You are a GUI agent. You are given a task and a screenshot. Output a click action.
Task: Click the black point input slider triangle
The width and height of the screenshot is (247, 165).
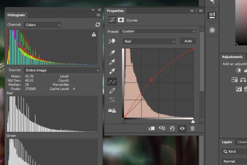click(124, 121)
